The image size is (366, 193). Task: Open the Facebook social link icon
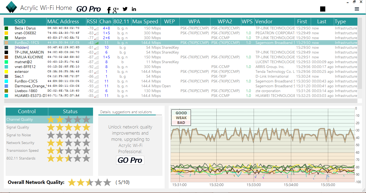tap(109, 10)
